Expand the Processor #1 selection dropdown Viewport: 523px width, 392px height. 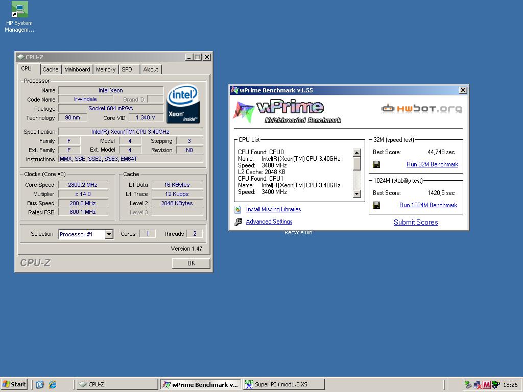coord(109,234)
